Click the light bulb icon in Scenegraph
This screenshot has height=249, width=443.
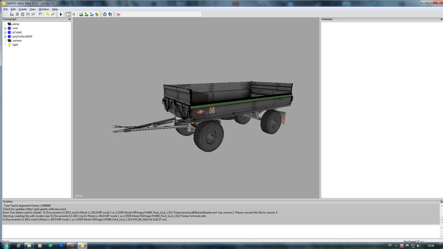tap(9, 45)
